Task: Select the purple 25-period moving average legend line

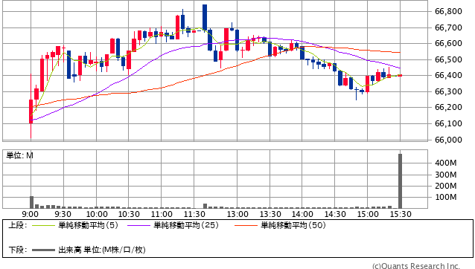Action: (x=139, y=225)
